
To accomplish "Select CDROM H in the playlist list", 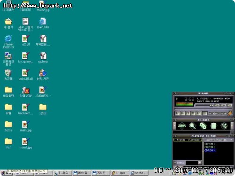I will 210,150.
